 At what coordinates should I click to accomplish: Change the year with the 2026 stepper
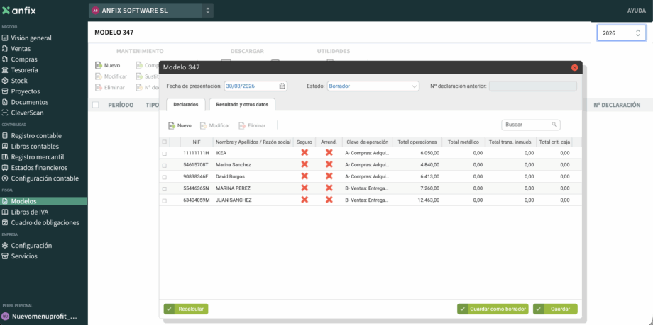tap(637, 33)
